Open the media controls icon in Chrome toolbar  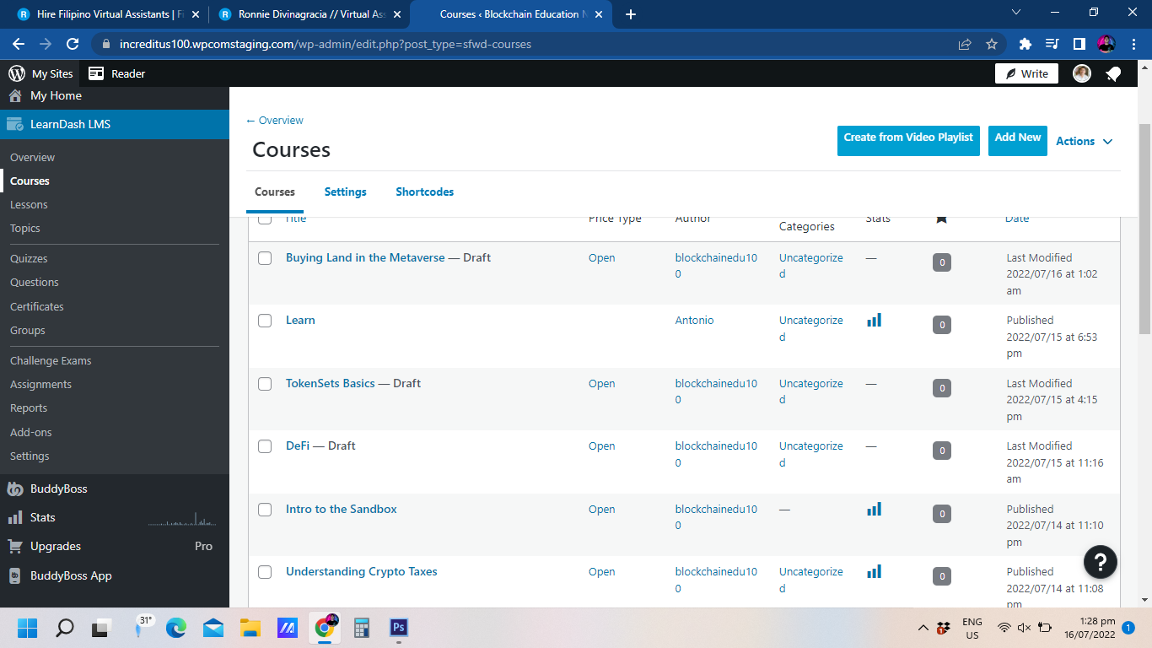click(1052, 44)
